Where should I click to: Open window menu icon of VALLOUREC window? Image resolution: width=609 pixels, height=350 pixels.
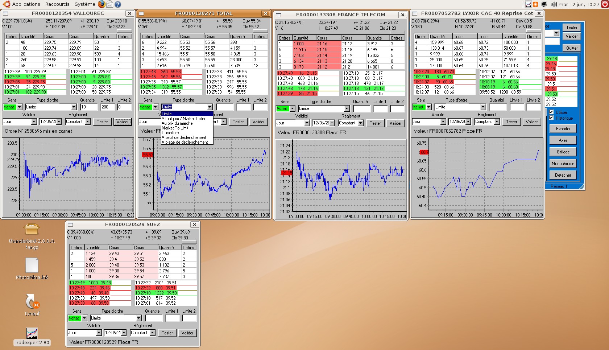click(x=5, y=13)
